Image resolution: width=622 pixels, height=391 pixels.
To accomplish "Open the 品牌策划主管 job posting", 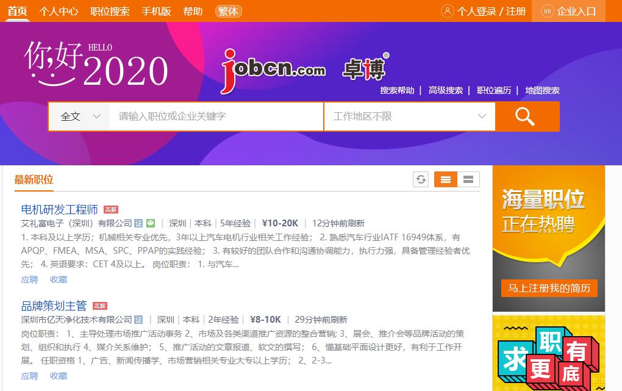I will pyautogui.click(x=54, y=306).
